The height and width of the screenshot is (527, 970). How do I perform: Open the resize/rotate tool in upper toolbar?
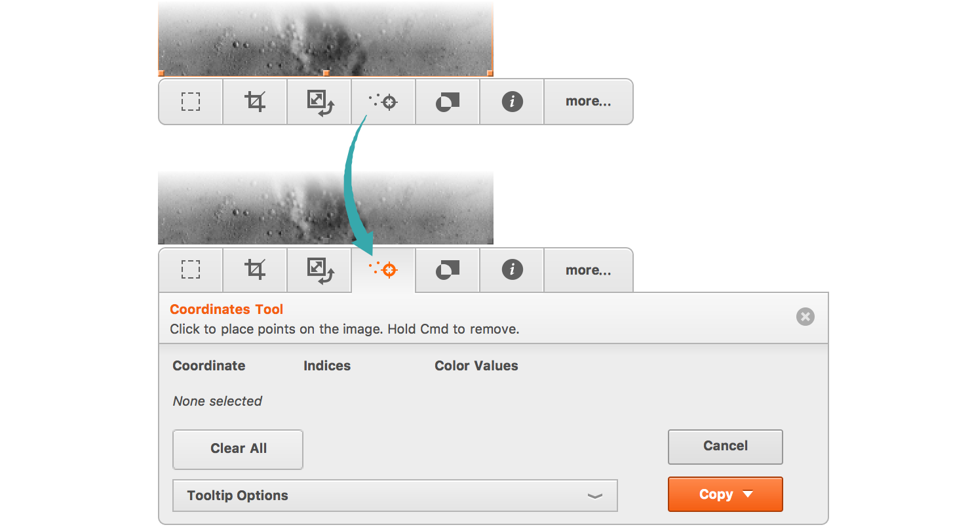(x=319, y=102)
